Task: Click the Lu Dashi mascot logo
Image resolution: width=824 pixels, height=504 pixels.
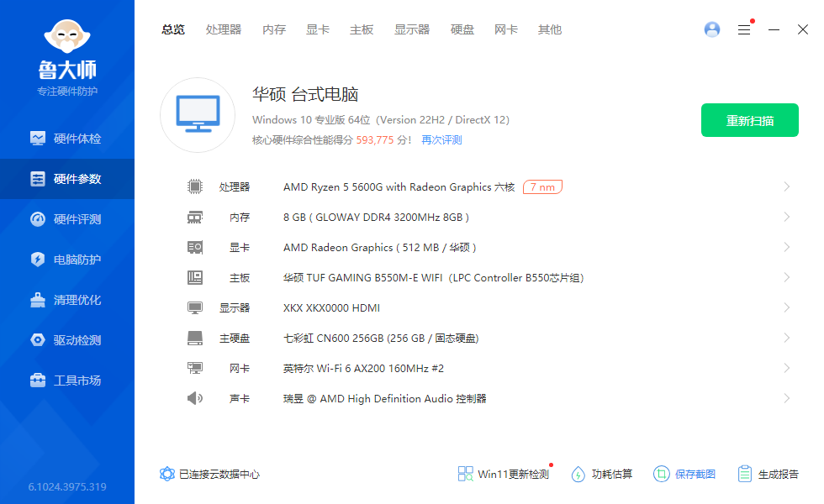Action: [x=67, y=37]
